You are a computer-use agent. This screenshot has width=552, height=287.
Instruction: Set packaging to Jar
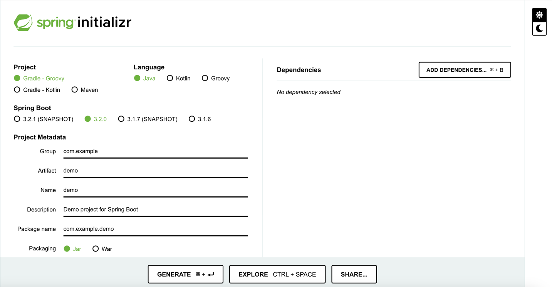tap(72, 249)
